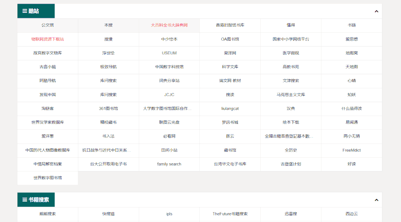Visit 爱洋葱
This screenshot has height=222, width=401.
pos(48,136)
